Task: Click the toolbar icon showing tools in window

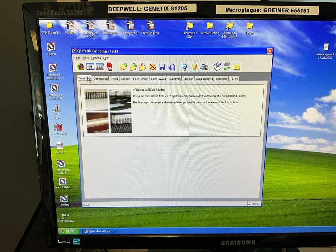Action: (x=90, y=67)
